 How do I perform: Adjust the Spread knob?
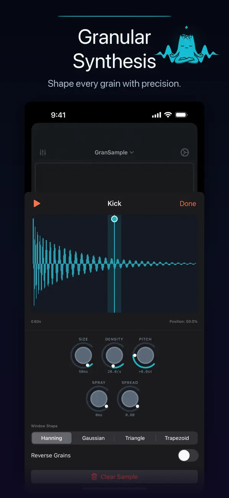[x=130, y=399]
